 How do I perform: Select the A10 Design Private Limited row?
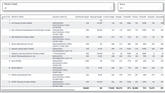(x=82, y=25)
